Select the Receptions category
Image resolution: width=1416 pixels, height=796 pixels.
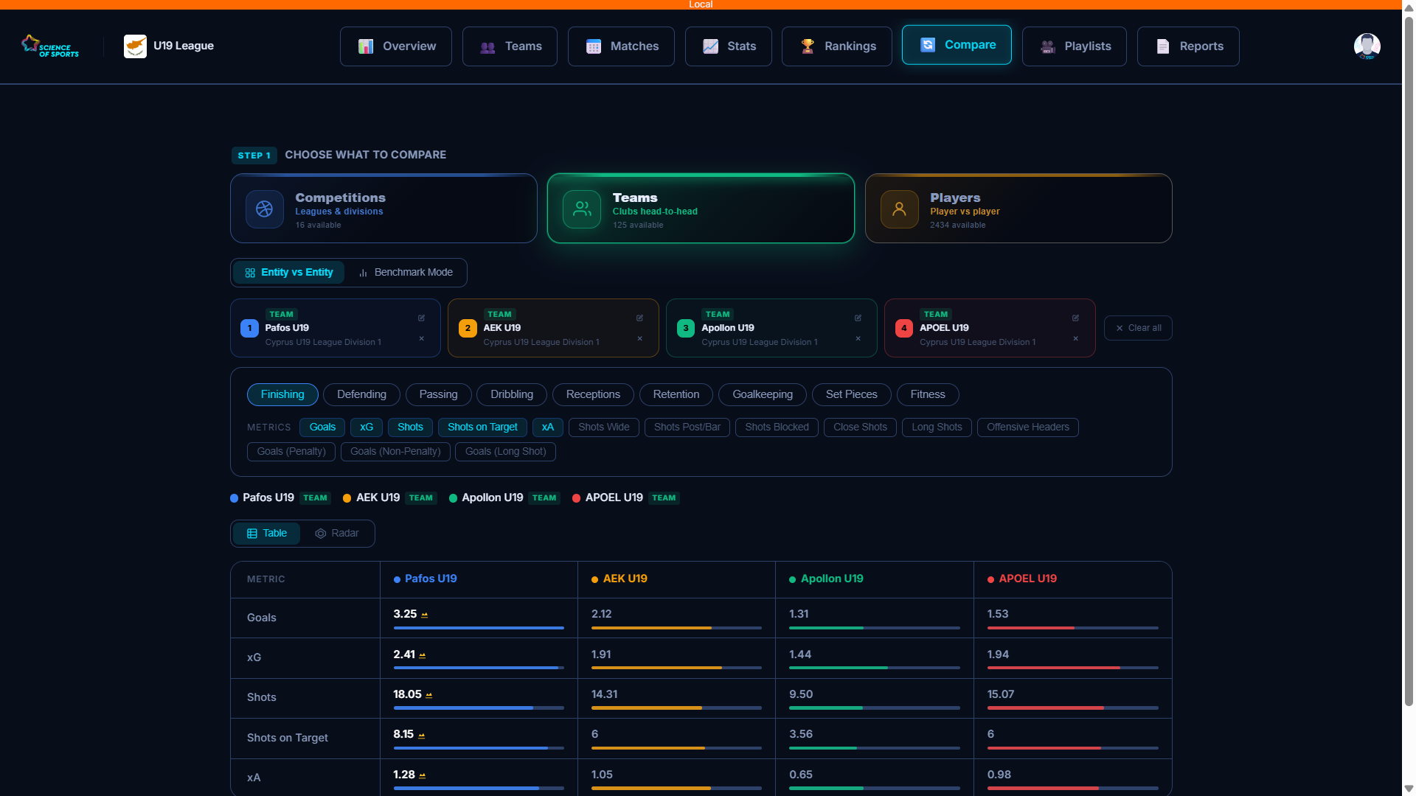click(593, 395)
